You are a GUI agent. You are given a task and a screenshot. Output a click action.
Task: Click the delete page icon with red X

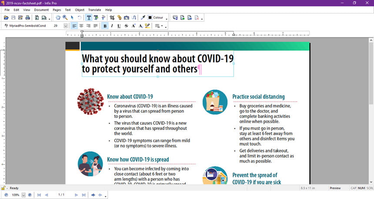pos(197,18)
